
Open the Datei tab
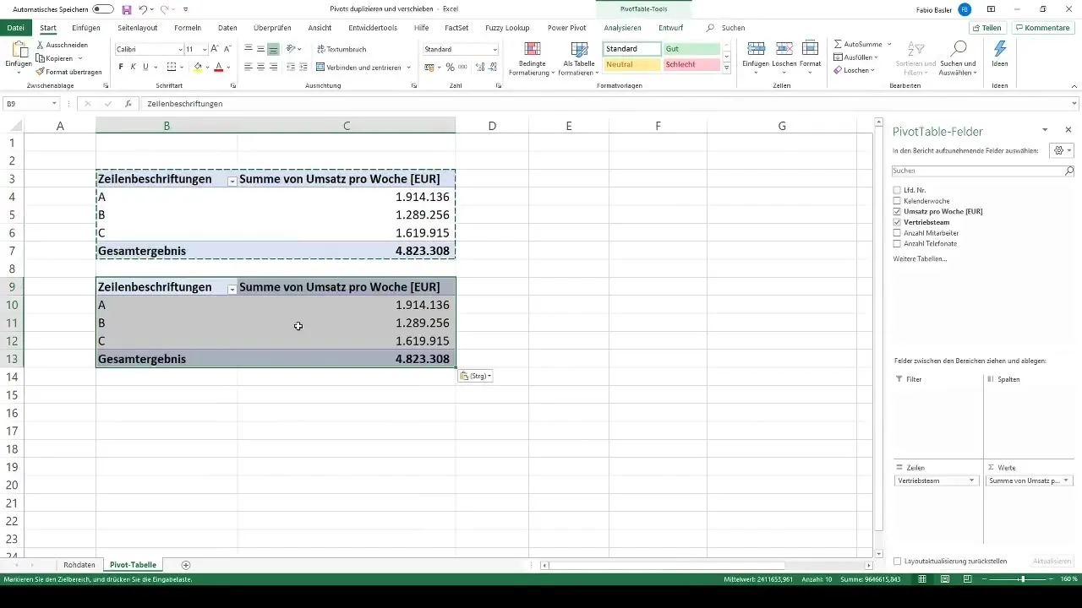tap(15, 28)
